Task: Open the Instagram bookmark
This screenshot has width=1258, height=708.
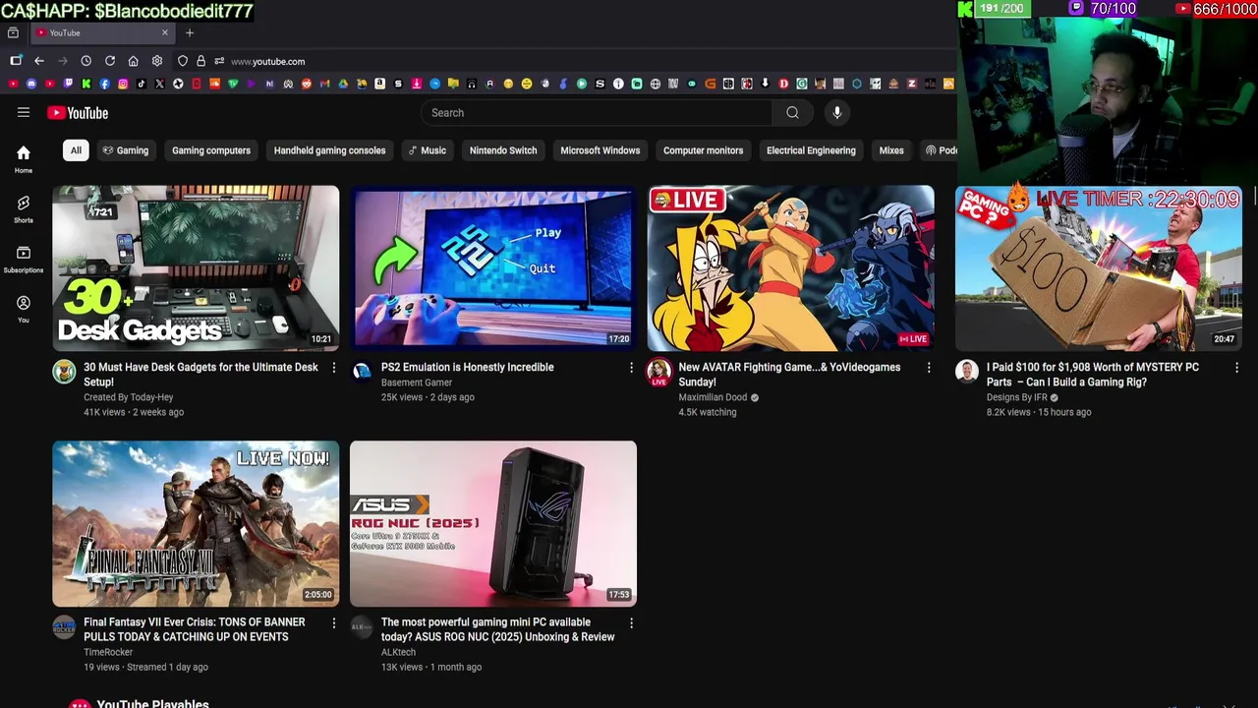Action: [x=123, y=84]
